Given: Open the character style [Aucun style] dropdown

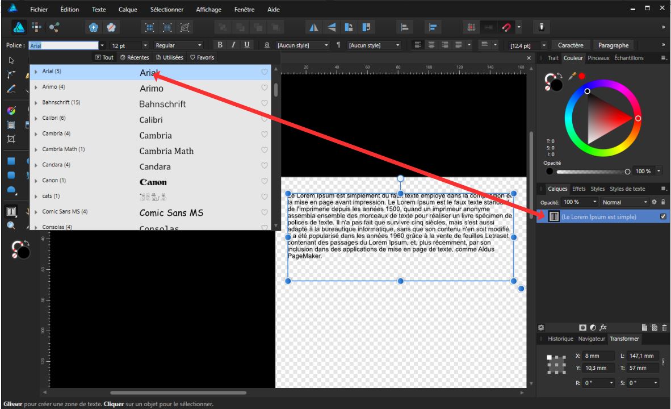Looking at the screenshot, I should [x=326, y=45].
